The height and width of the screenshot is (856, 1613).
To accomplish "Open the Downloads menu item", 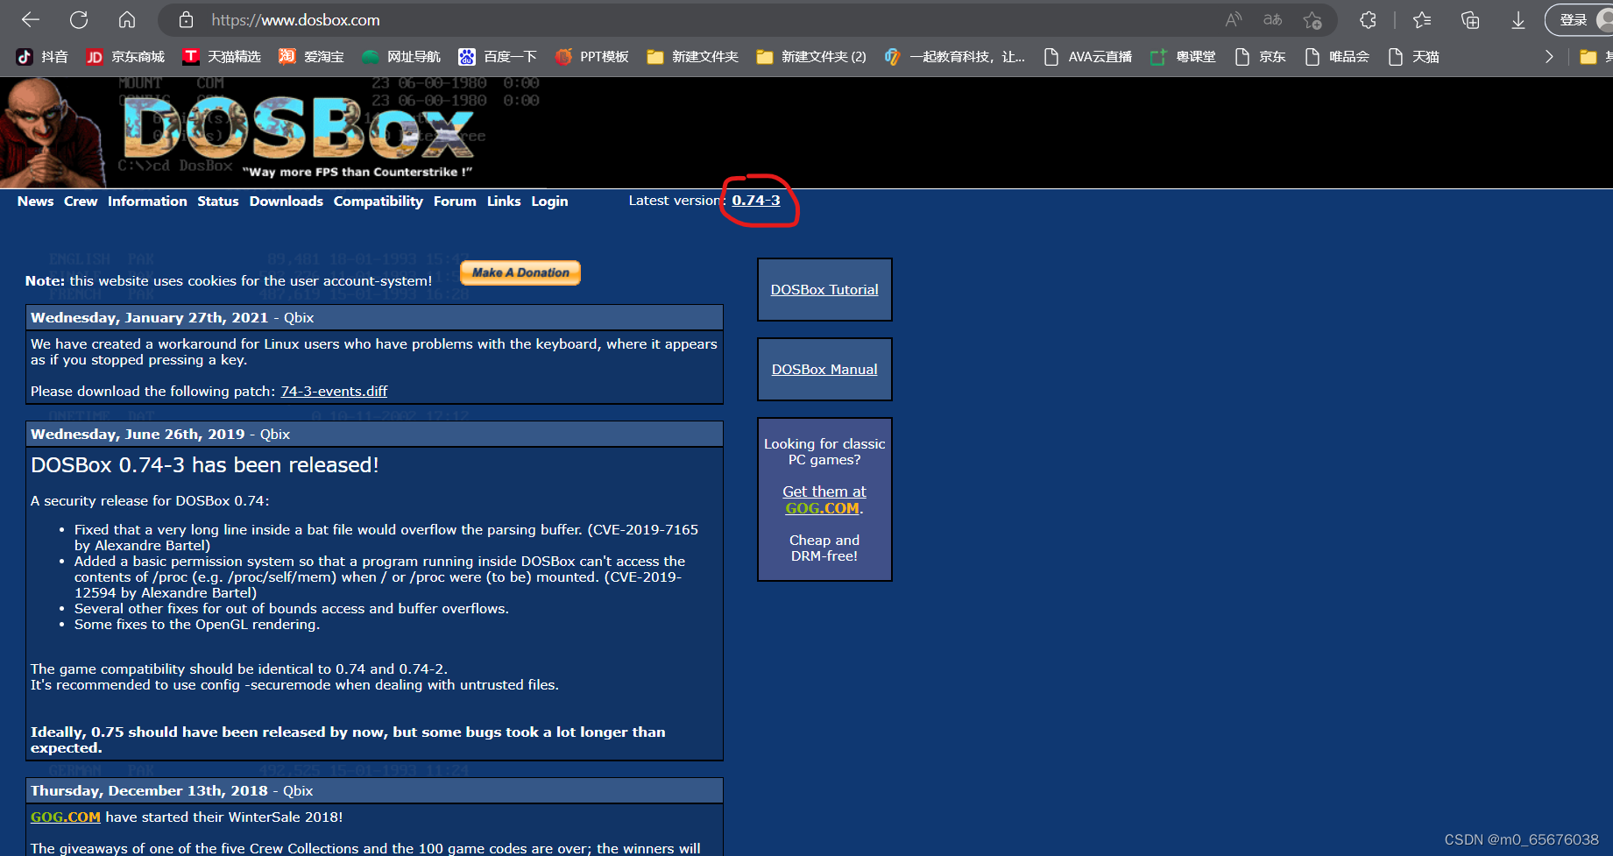I will click(x=287, y=202).
